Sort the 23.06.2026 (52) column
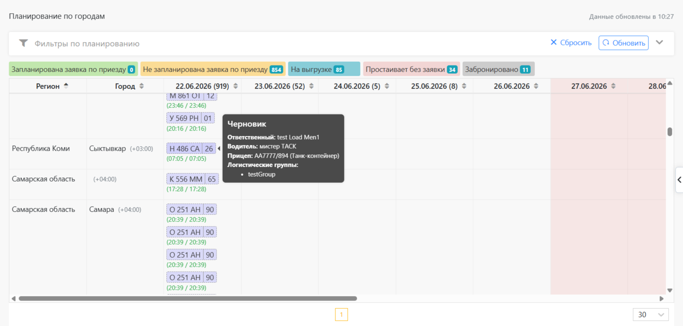683x326 pixels. point(311,86)
